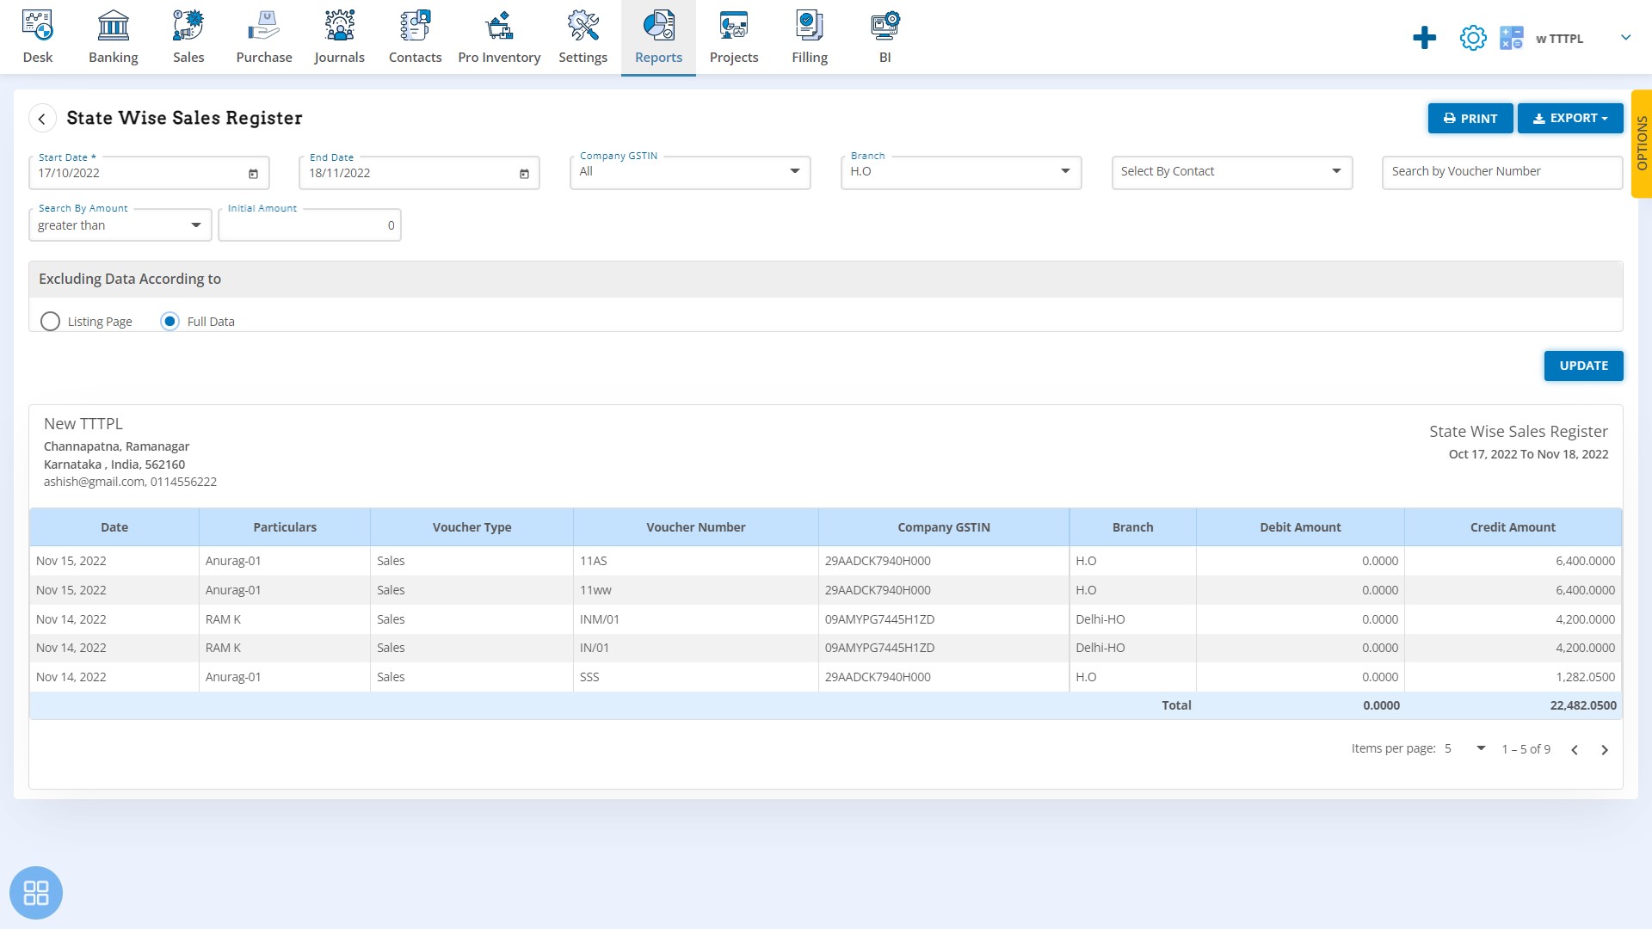Open the Banking module icon

113,37
